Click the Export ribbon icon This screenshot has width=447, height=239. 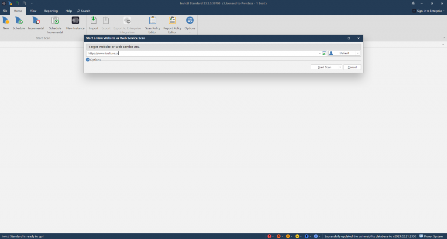(106, 24)
